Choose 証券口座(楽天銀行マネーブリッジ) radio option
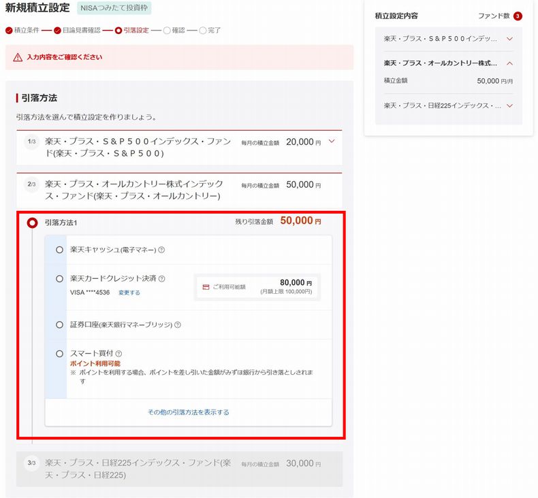 coord(59,325)
